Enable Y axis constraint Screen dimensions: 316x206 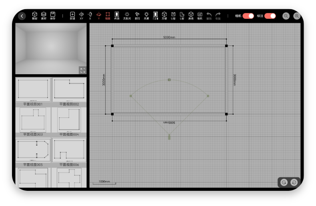click(99, 16)
